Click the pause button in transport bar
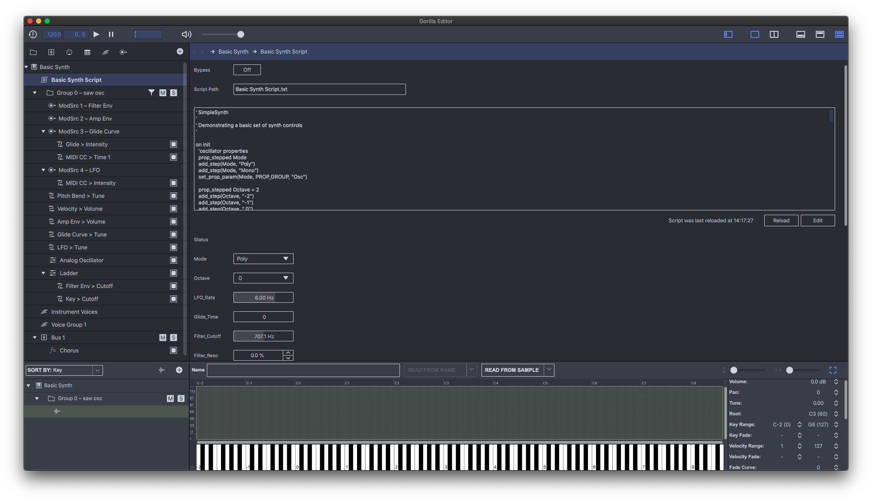The image size is (872, 502). tap(111, 34)
